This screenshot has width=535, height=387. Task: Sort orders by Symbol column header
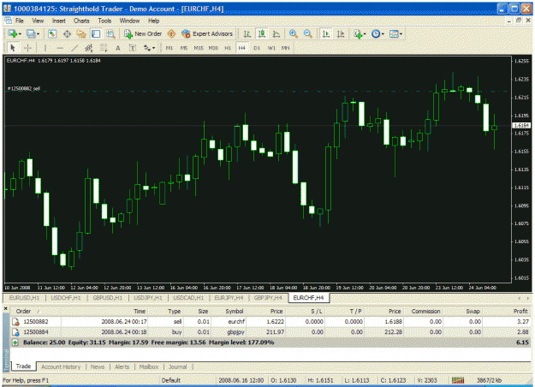click(x=234, y=312)
